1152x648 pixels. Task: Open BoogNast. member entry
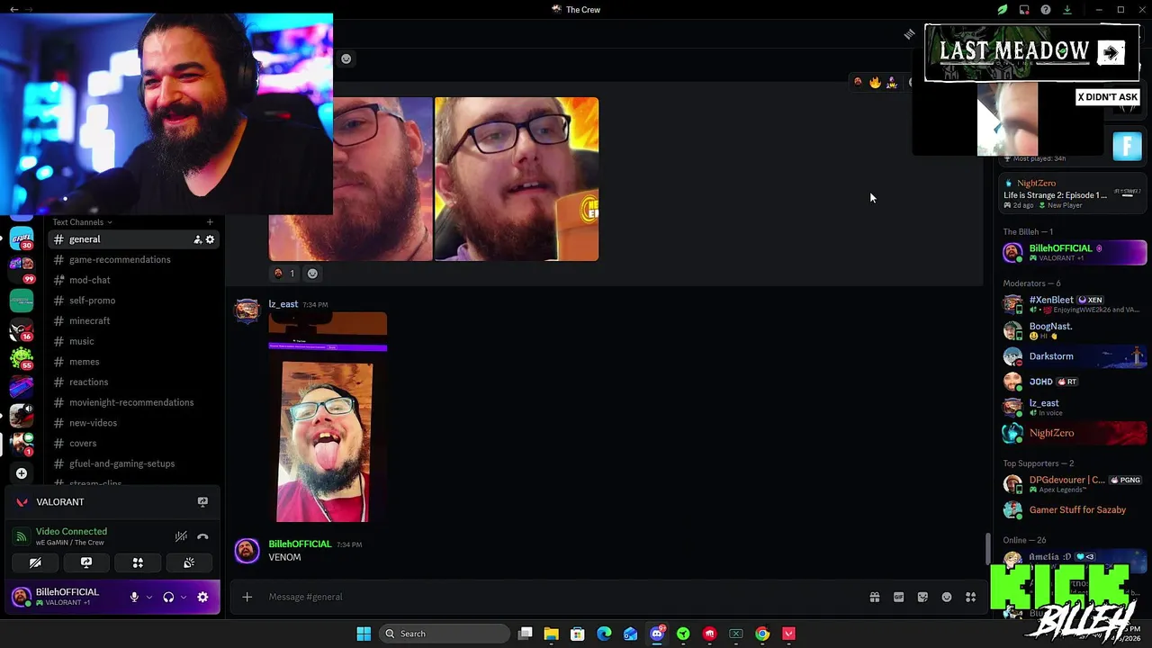tap(1075, 330)
